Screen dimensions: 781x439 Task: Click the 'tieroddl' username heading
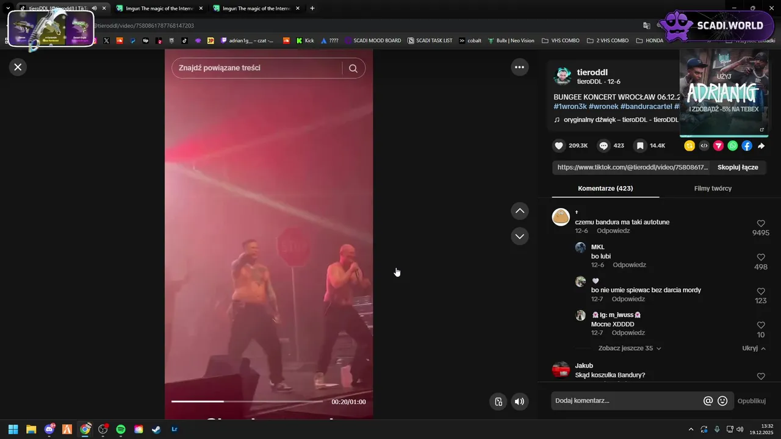pos(592,72)
